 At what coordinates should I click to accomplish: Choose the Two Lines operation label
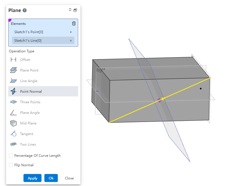coord(28,145)
